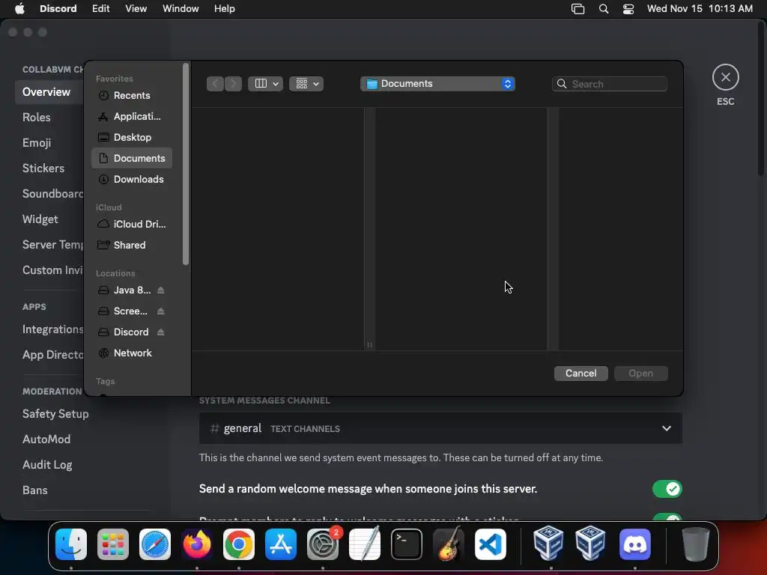Image resolution: width=767 pixels, height=575 pixels.
Task: Select Emoji in server settings sidebar
Action: click(37, 143)
